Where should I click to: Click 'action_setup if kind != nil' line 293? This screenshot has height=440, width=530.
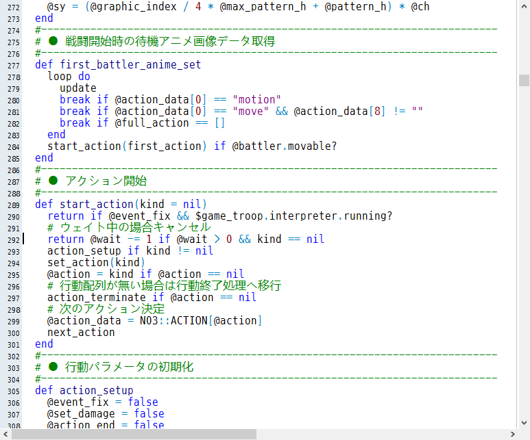point(130,250)
